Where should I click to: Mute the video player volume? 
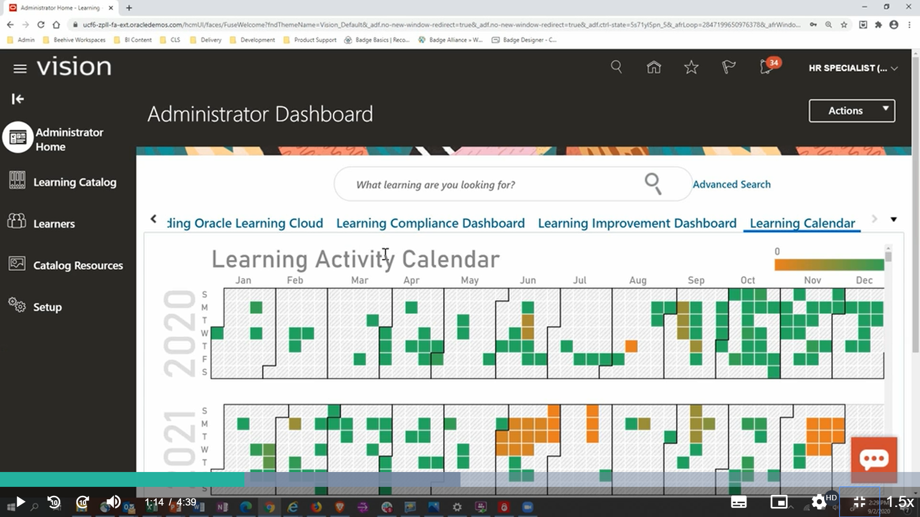[x=113, y=502]
